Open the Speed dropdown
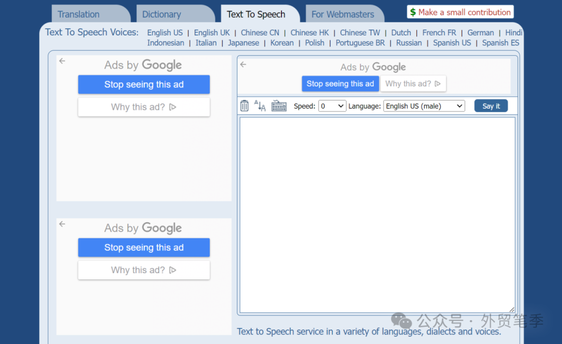562x344 pixels. point(332,106)
